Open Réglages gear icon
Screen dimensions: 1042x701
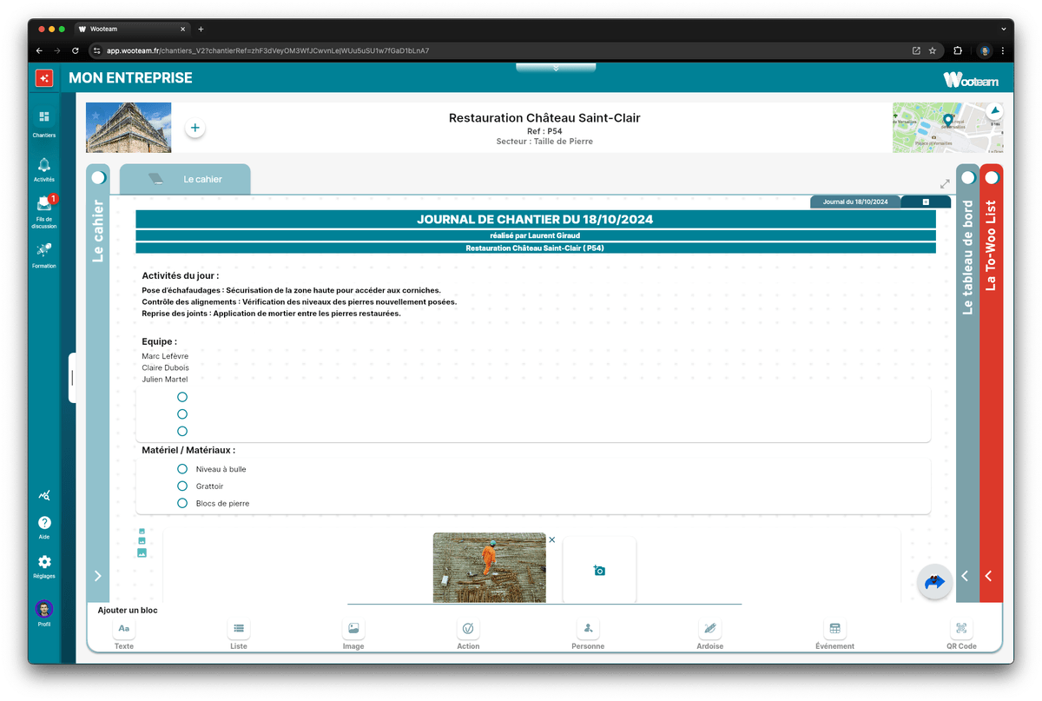click(44, 562)
